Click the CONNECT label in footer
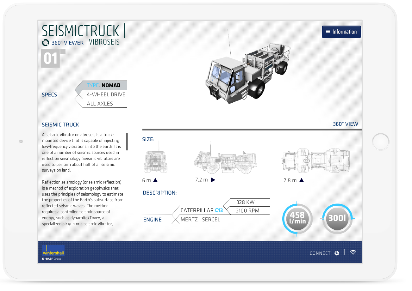The image size is (412, 291). [x=320, y=253]
